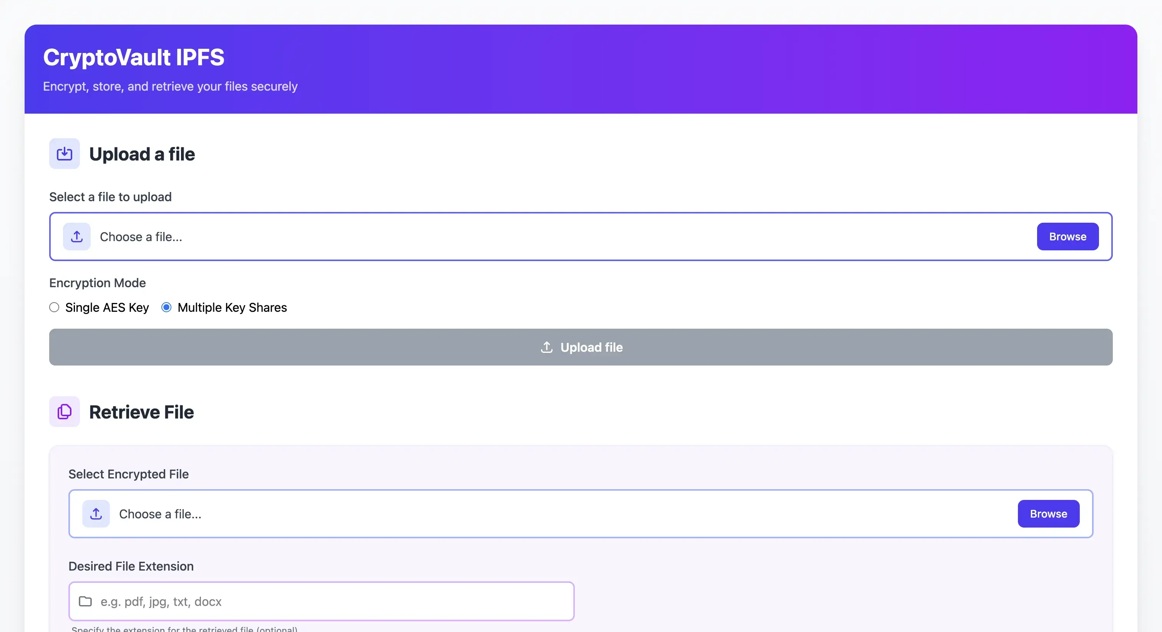Click the 'Single AES Key' label text
This screenshot has height=632, width=1162.
(x=107, y=308)
